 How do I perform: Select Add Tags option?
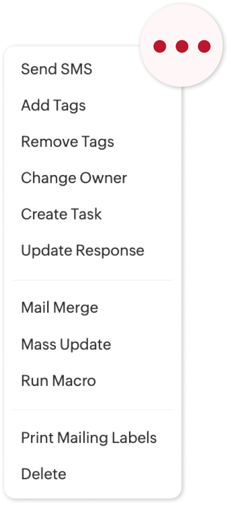pos(53,105)
